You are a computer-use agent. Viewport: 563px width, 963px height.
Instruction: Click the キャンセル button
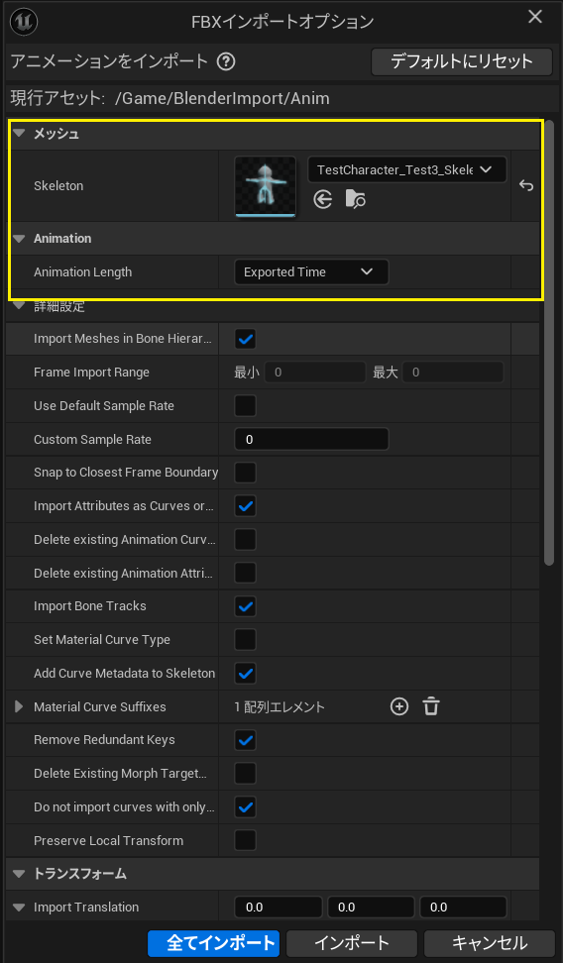(490, 943)
